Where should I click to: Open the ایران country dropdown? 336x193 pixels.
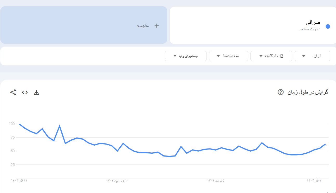312,56
